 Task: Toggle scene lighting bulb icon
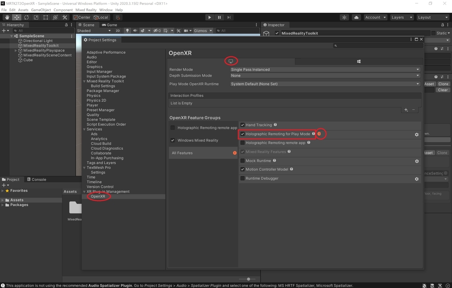coord(127,31)
